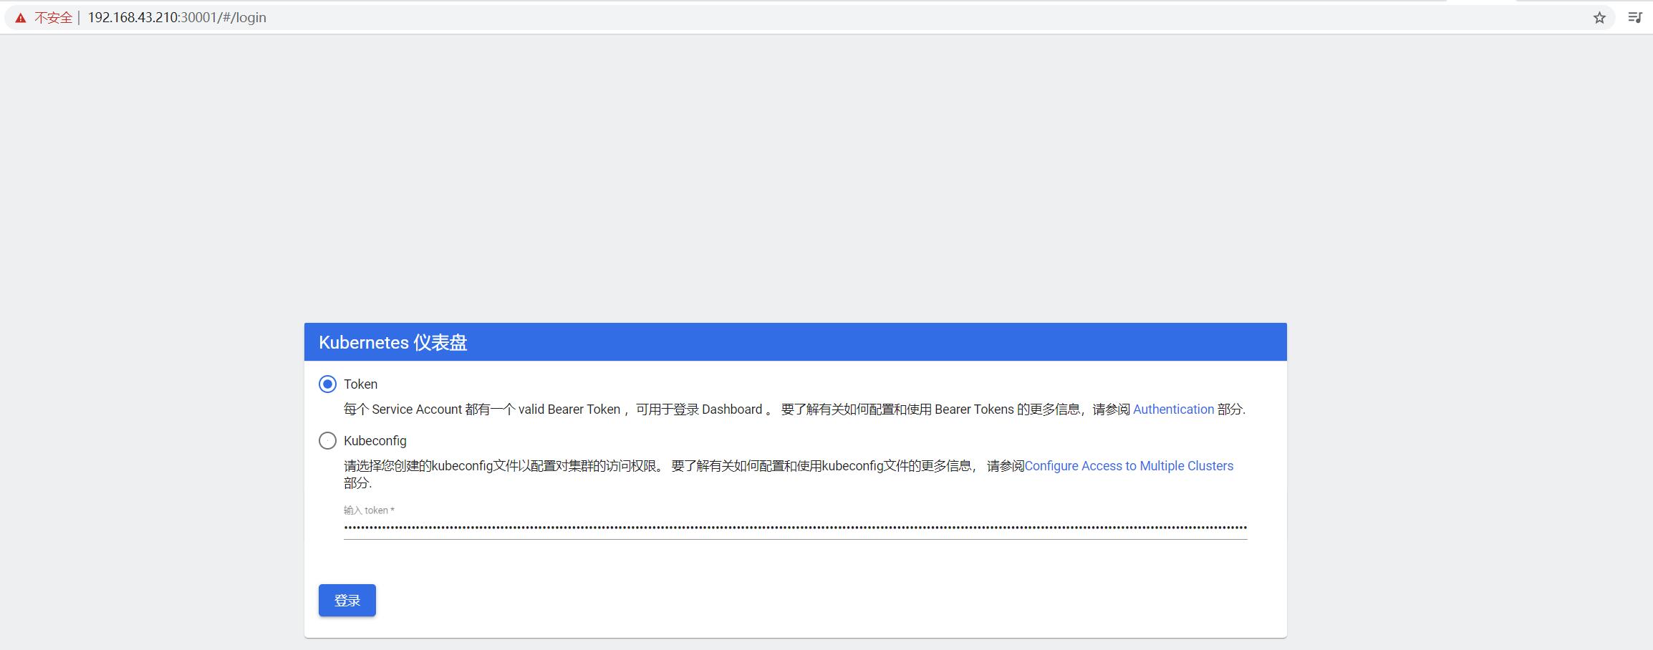The height and width of the screenshot is (650, 1653).
Task: Click the 登录 login button
Action: (x=347, y=601)
